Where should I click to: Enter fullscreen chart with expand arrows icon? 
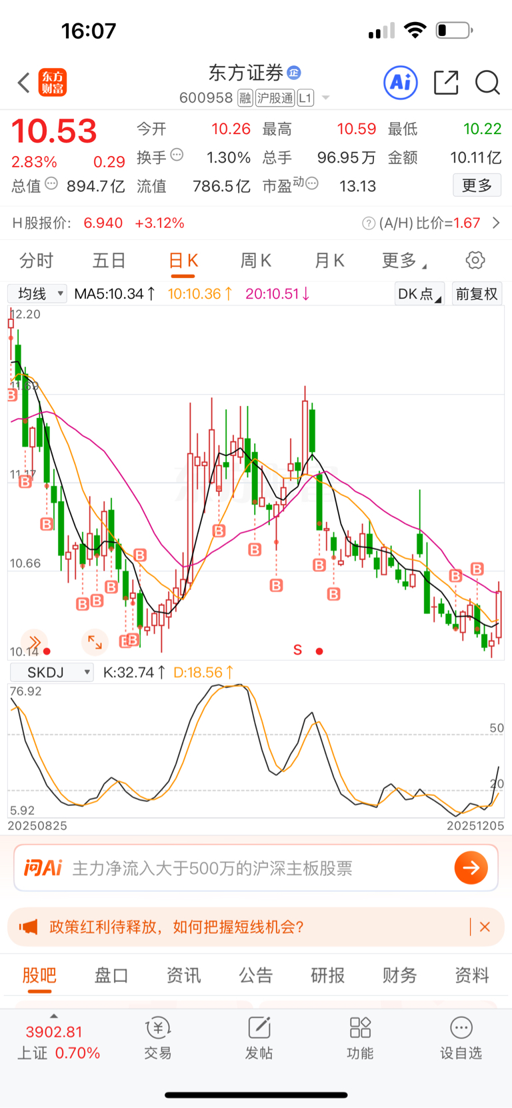(x=95, y=643)
